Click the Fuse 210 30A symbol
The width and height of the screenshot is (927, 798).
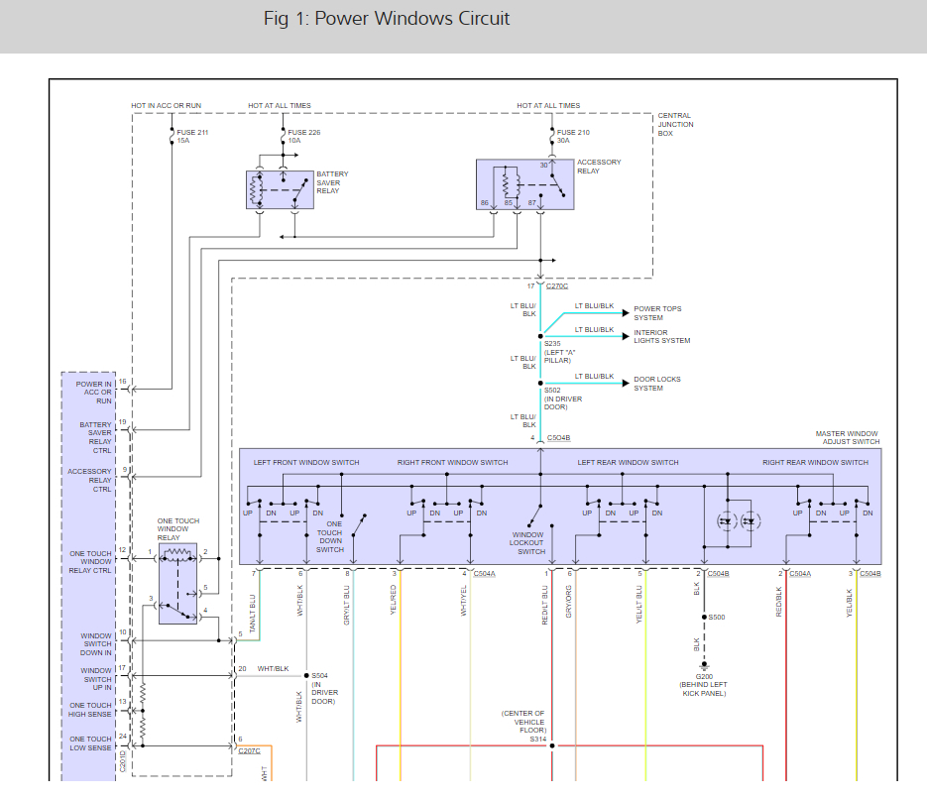click(551, 136)
